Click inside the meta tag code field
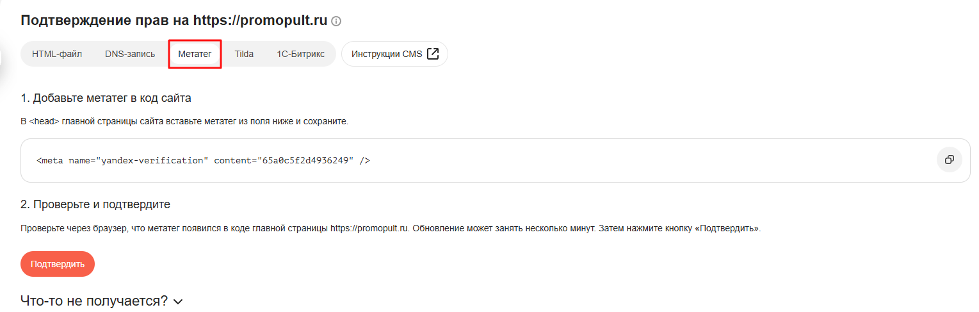Viewport: 979px width, 312px height. [x=495, y=160]
